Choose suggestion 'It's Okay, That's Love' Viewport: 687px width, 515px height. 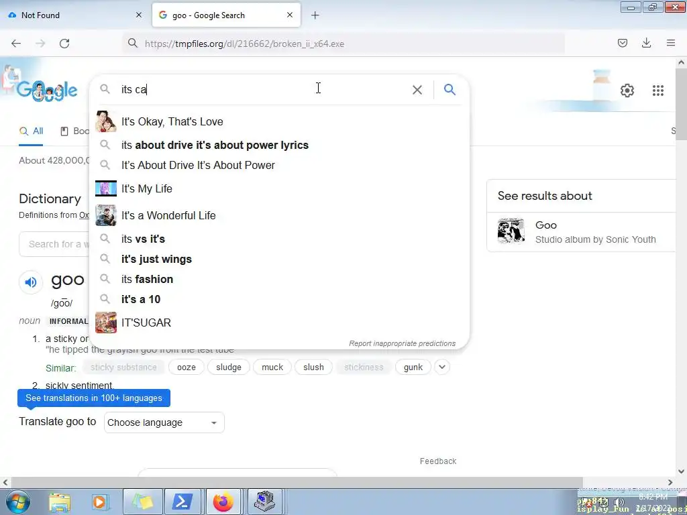(279, 121)
